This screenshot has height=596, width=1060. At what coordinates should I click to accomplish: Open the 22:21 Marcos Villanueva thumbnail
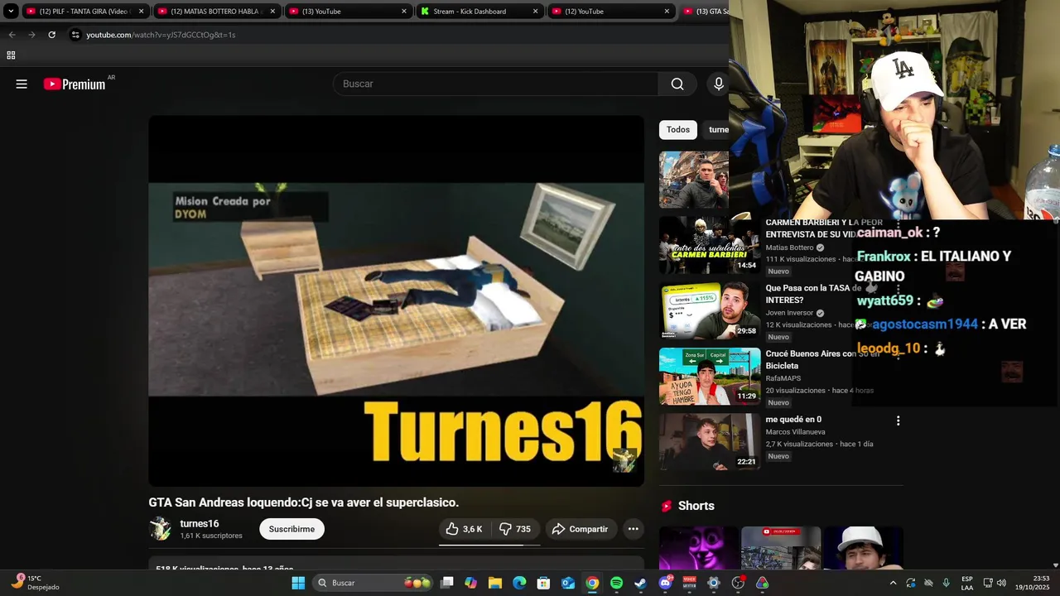[x=710, y=441]
